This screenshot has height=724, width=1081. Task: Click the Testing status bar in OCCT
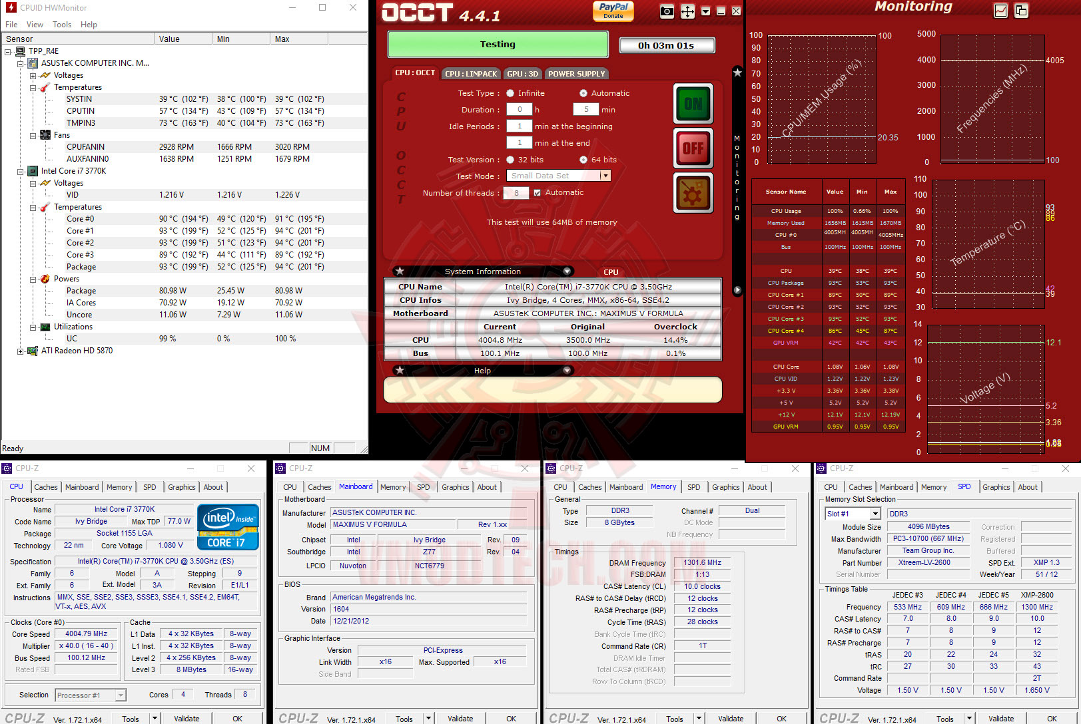click(x=498, y=45)
